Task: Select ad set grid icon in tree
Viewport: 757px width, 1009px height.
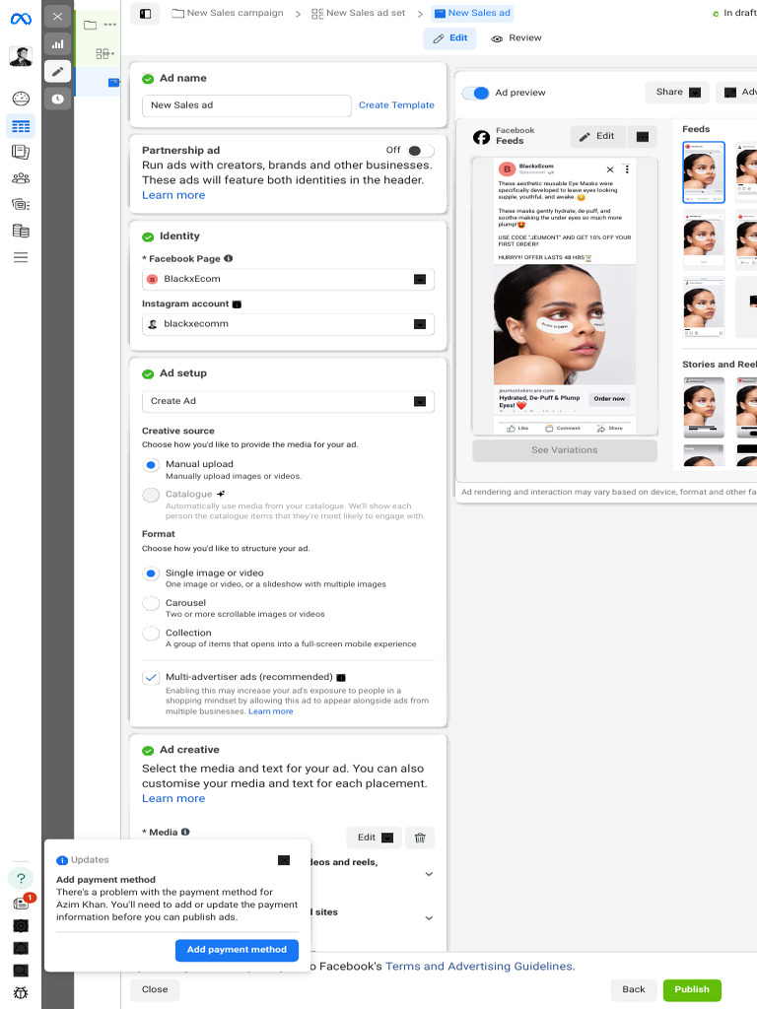Action: tap(103, 54)
